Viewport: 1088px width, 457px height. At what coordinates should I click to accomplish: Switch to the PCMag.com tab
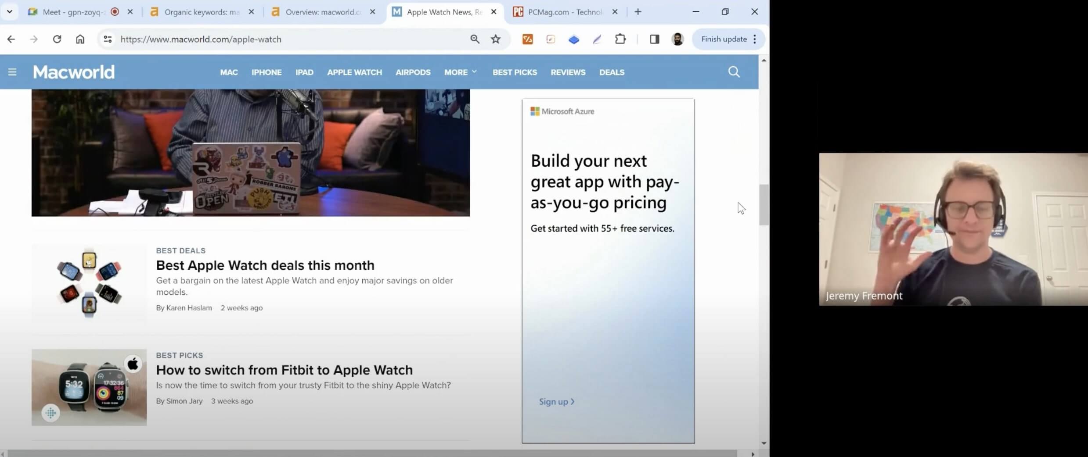565,12
